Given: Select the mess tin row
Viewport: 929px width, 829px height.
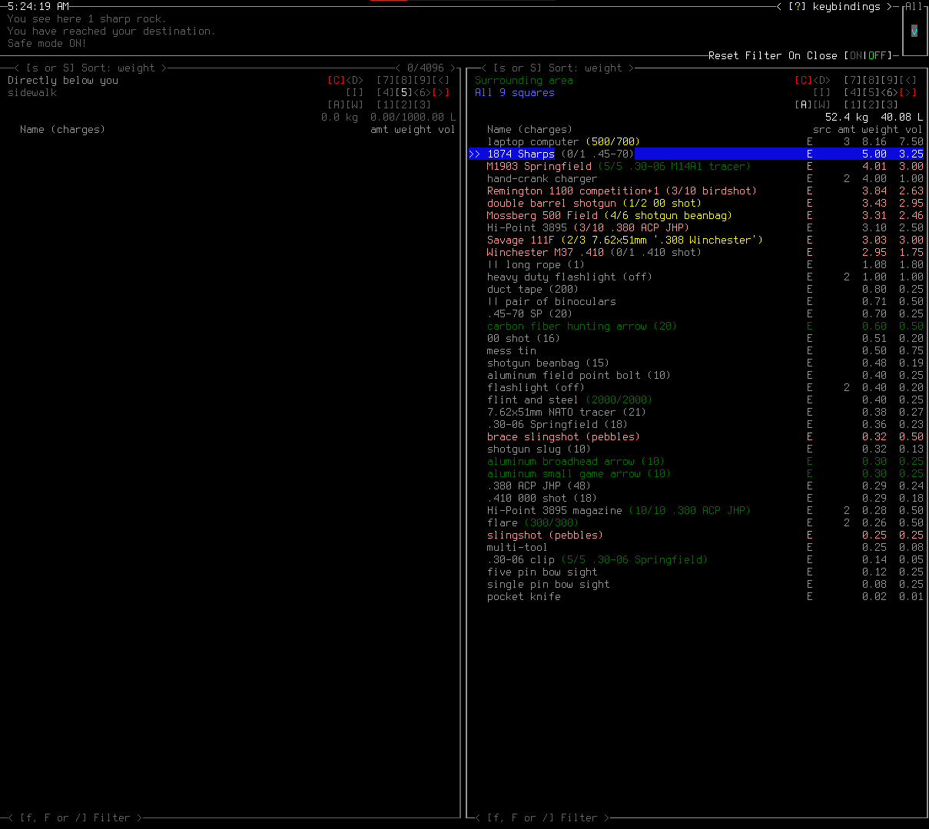Looking at the screenshot, I should [x=696, y=350].
